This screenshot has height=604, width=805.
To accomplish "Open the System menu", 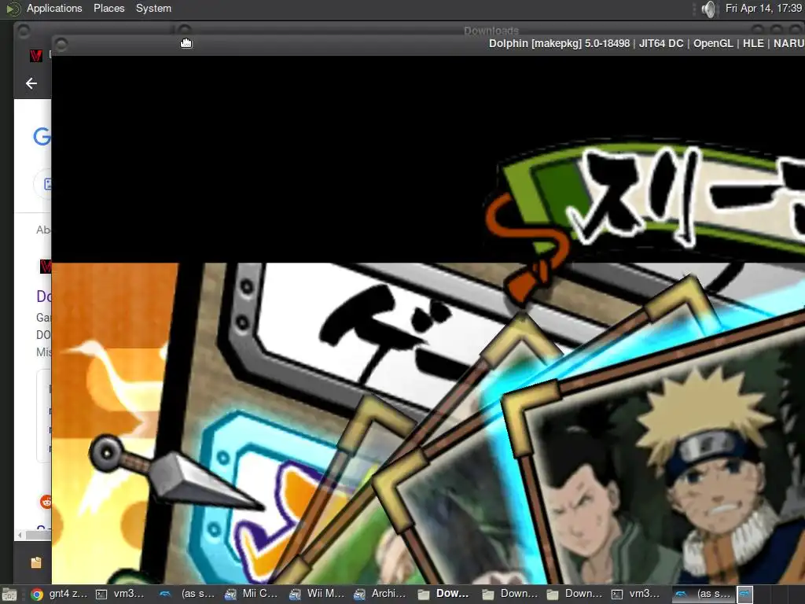I will coord(153,8).
